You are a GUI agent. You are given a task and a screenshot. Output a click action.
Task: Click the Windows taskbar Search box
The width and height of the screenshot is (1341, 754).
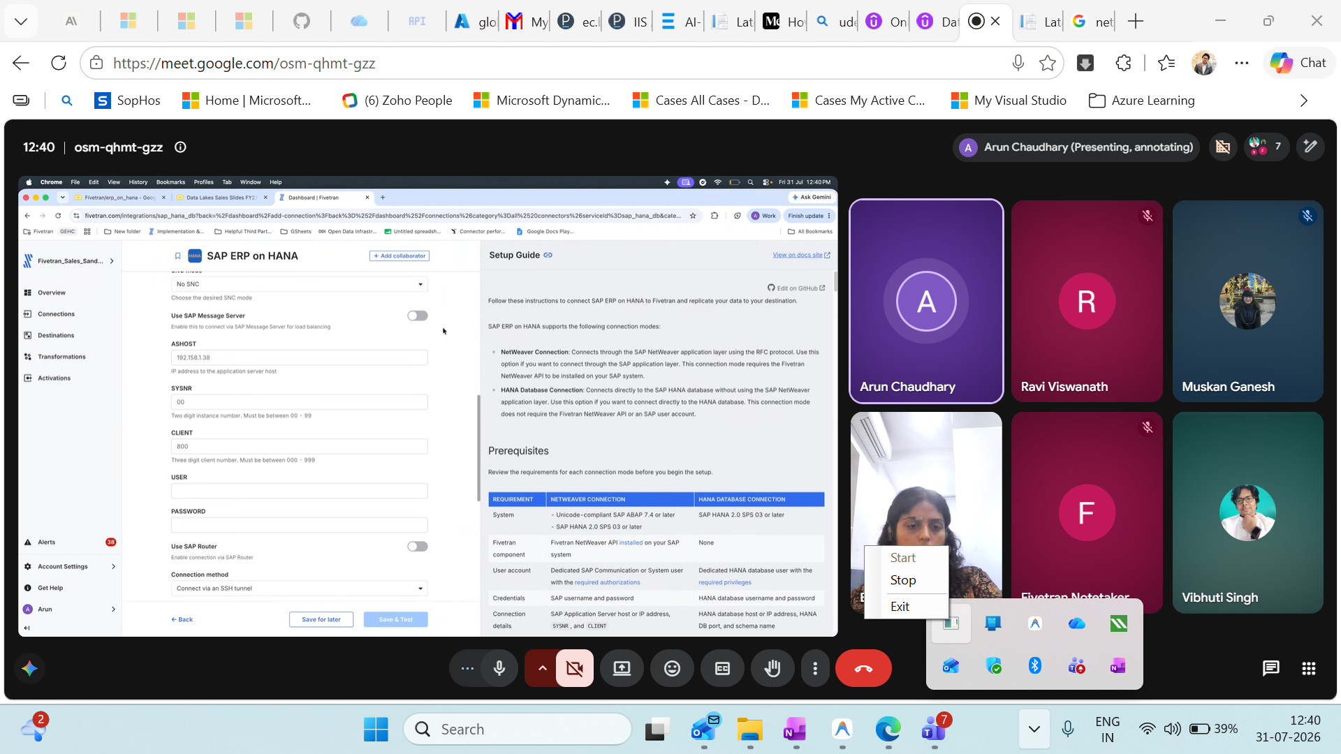pos(518,729)
